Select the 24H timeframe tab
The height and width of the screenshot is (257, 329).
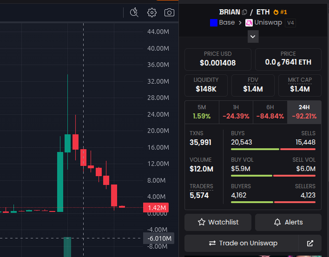[304, 112]
